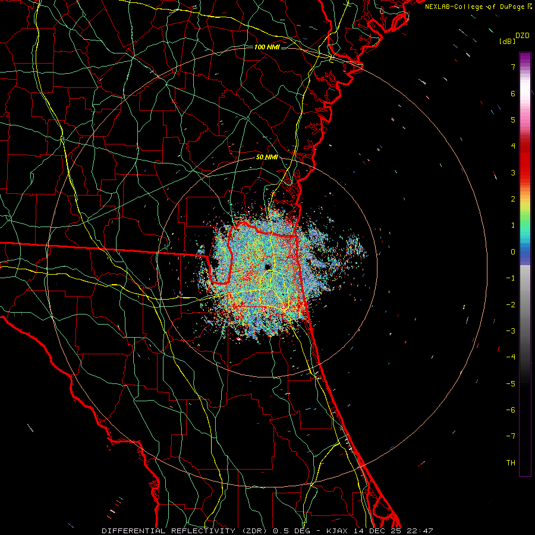Screen dimensions: 535x535
Task: Click the 14 DEC 25 date text
Action: point(377,531)
